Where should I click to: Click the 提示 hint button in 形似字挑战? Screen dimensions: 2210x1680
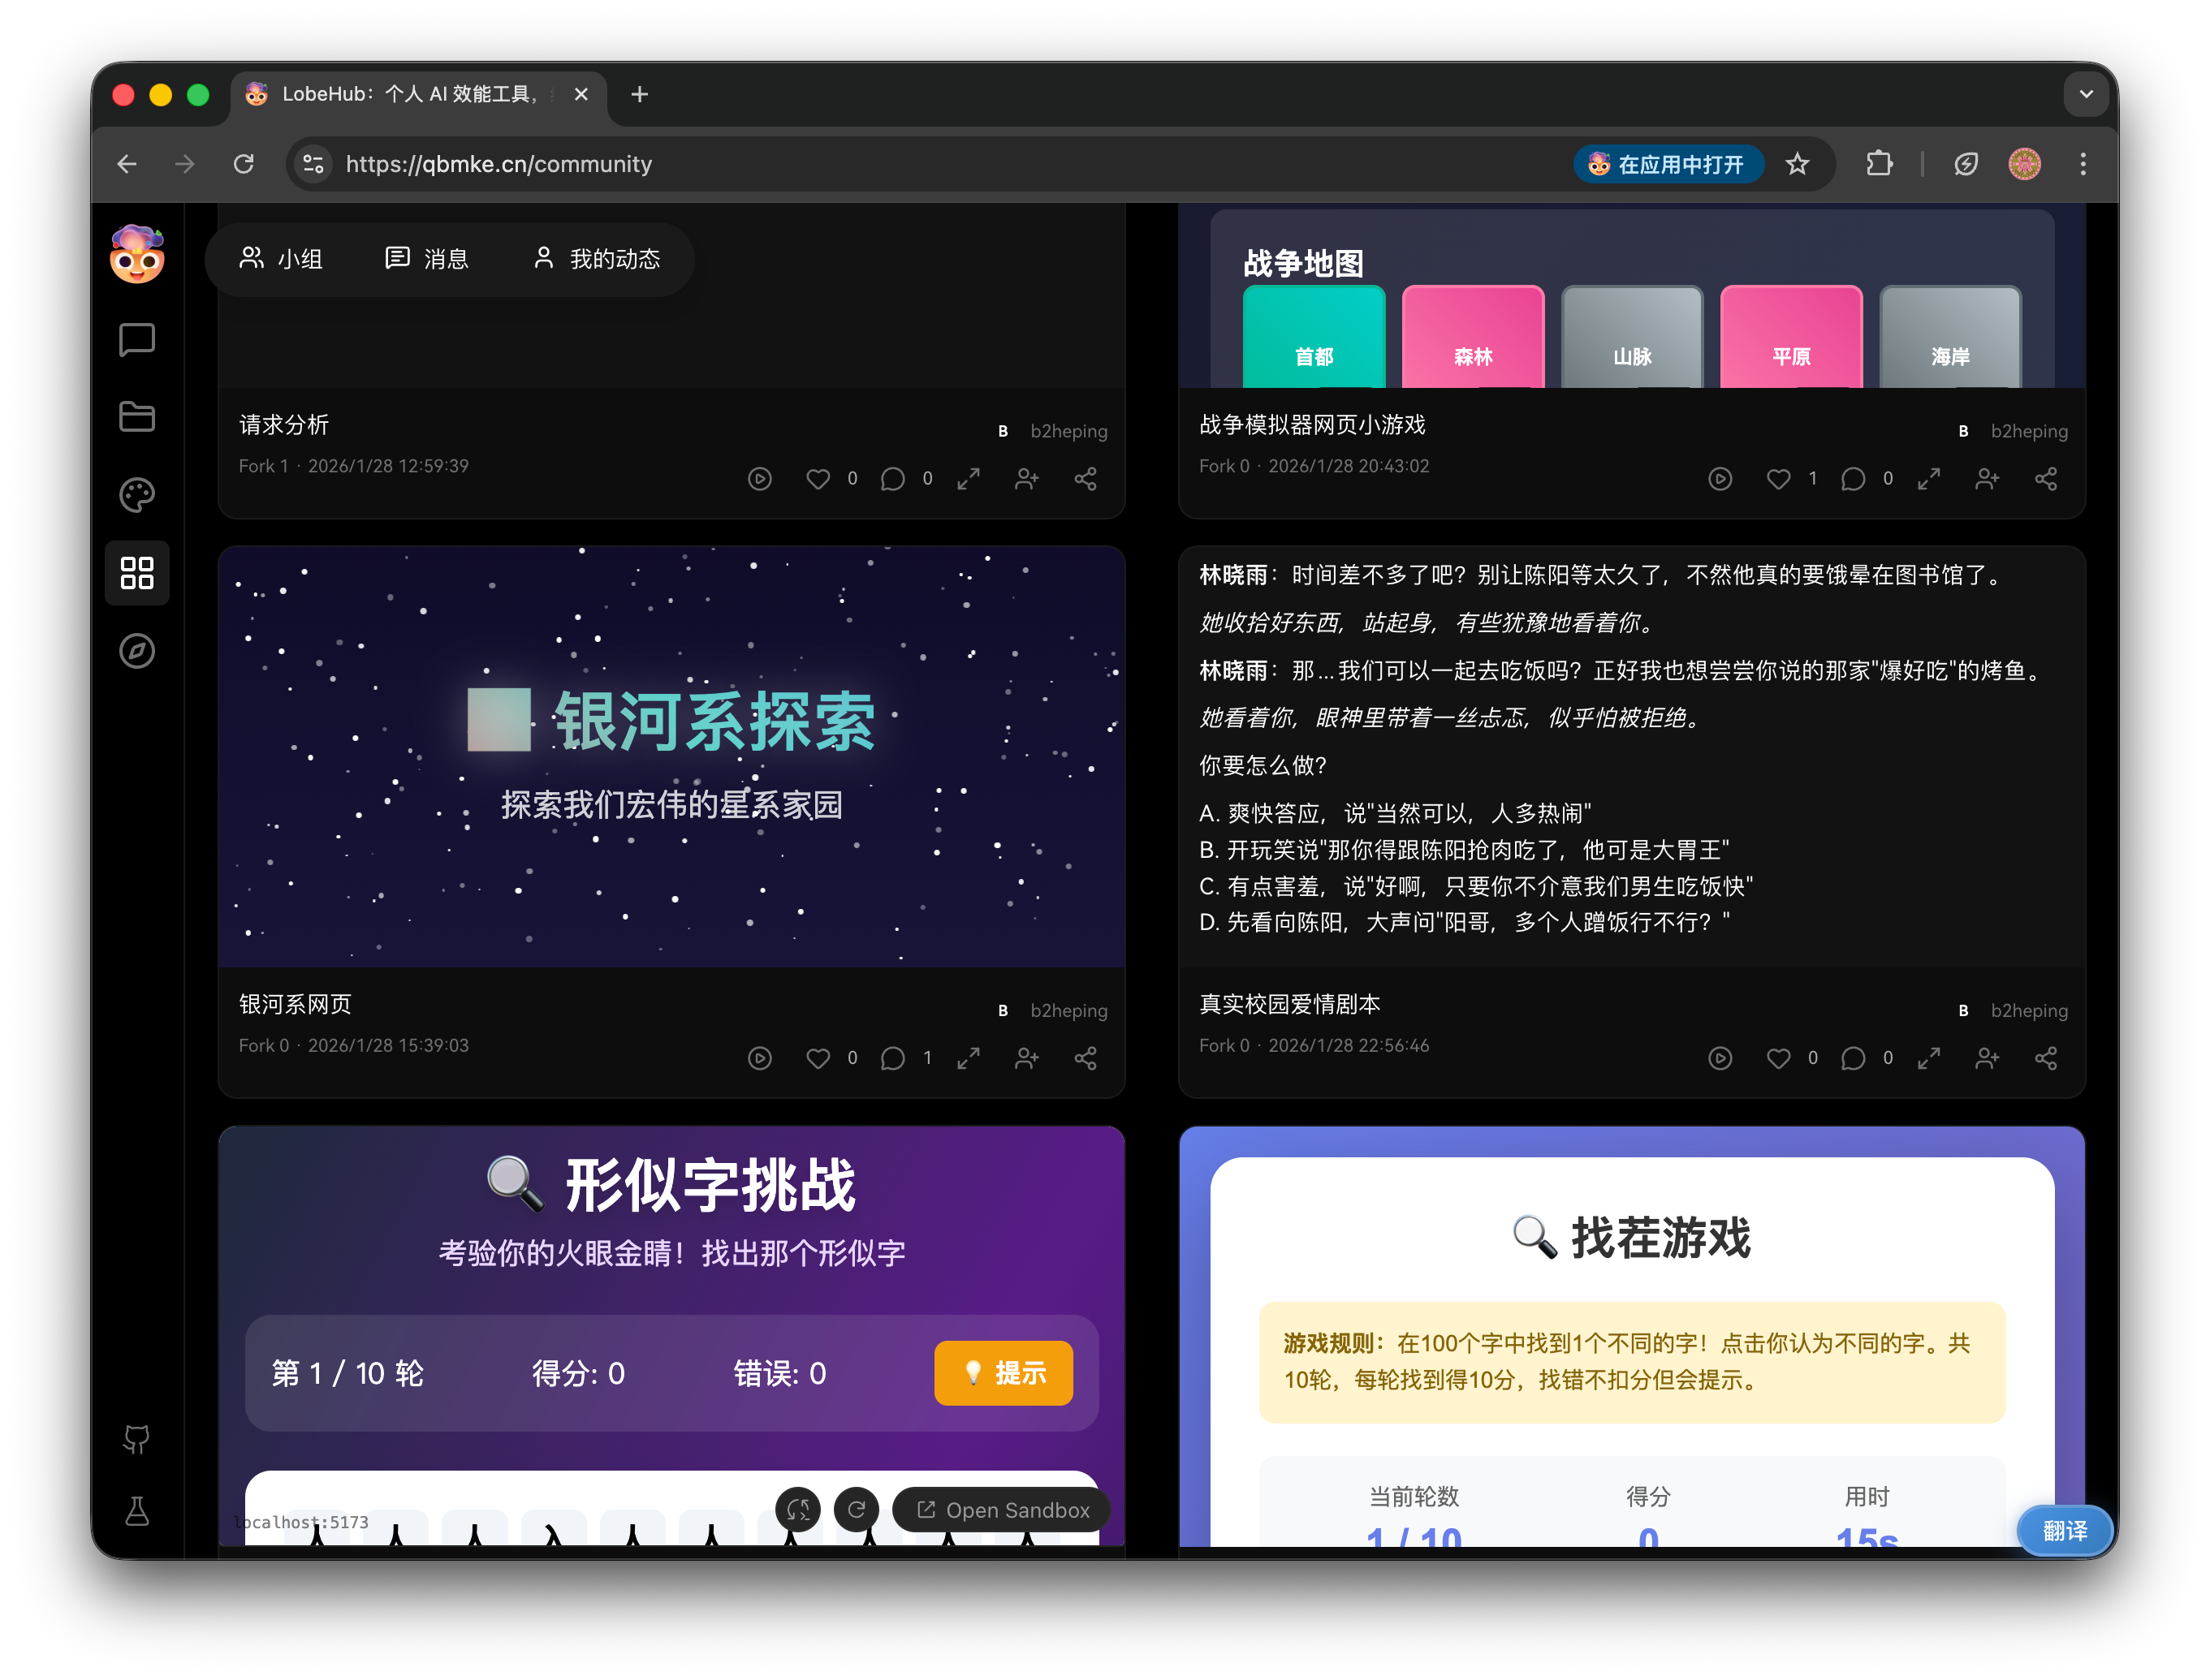click(1004, 1373)
